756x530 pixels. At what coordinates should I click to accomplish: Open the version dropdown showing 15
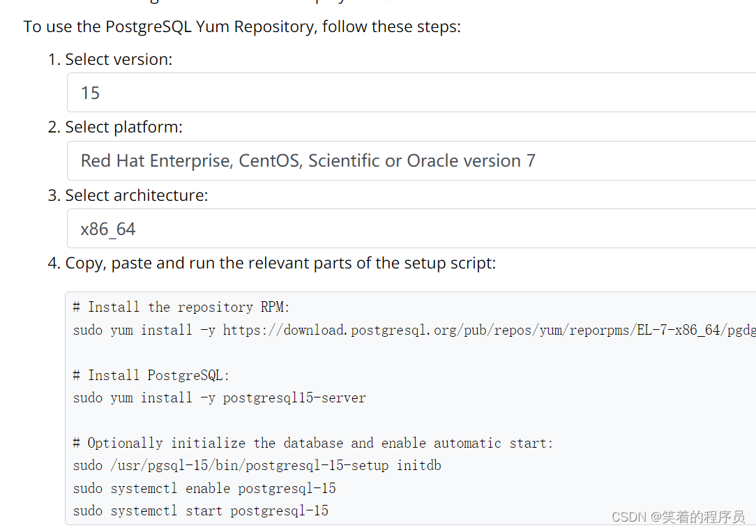pos(411,93)
